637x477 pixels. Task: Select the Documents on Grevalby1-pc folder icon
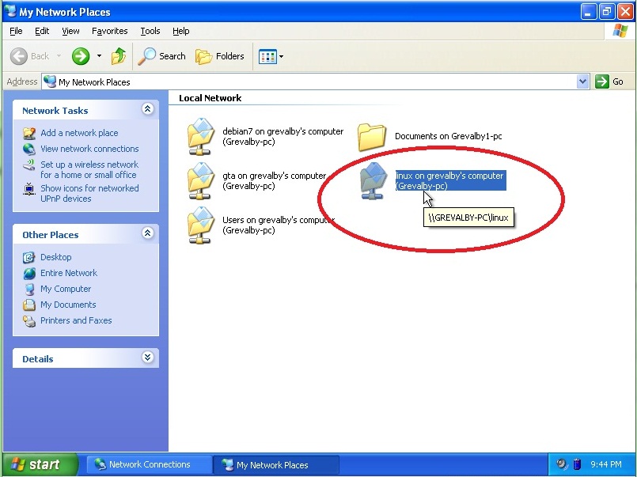click(x=371, y=137)
